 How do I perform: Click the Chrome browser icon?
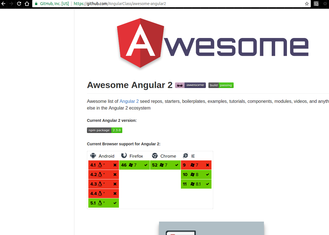coord(155,156)
